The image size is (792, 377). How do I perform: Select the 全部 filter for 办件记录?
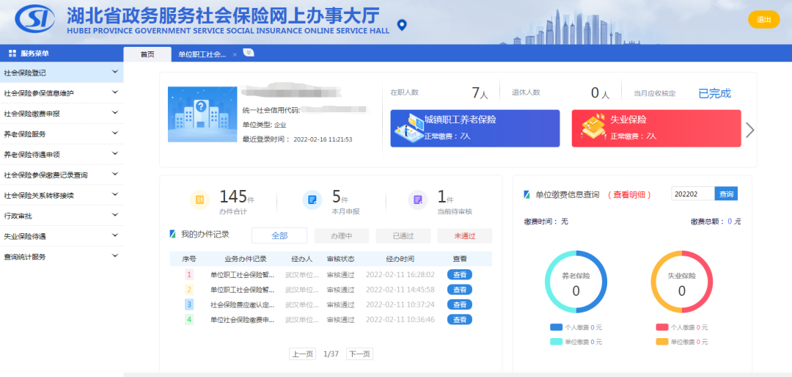pos(279,235)
